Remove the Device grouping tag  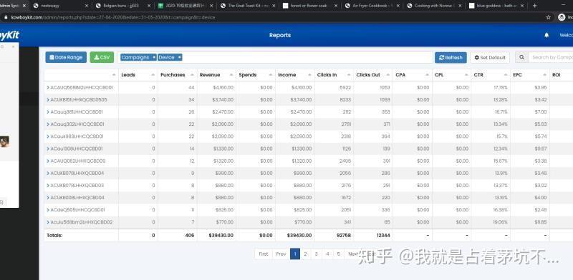(x=180, y=57)
